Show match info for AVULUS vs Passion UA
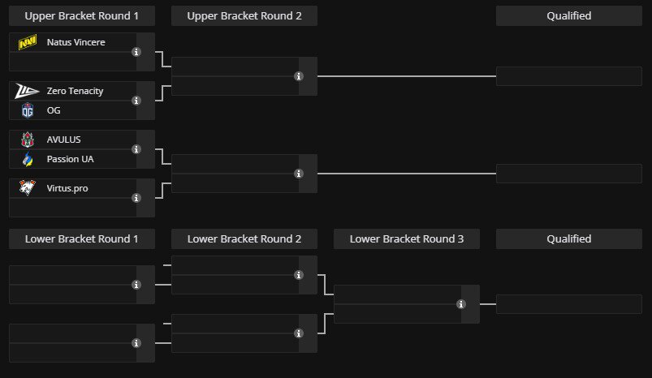Screen dimensions: 652x378 (136, 149)
